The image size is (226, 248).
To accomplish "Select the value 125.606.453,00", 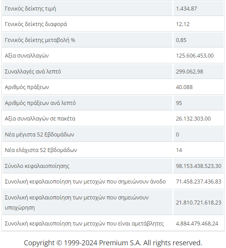I will 194,56.
